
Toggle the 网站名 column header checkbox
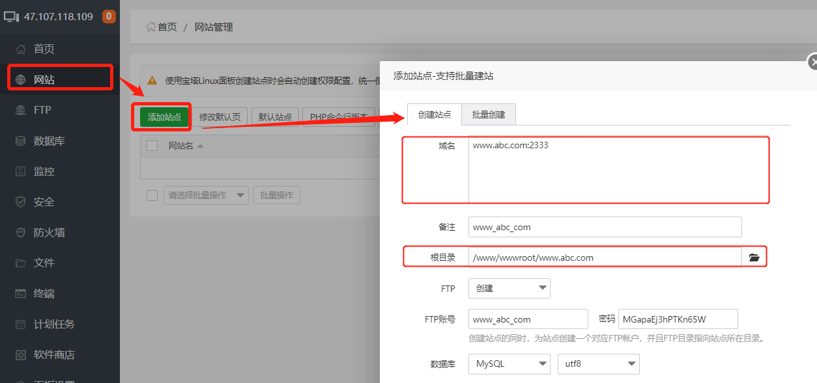[152, 145]
